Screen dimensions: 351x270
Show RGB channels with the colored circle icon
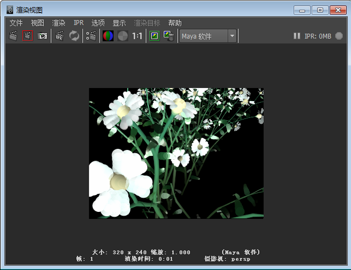pos(108,36)
